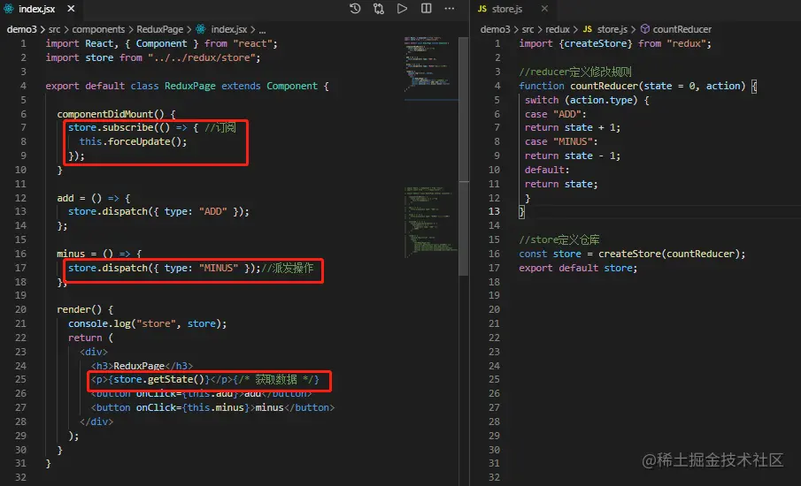Click line number 4 in index.jsx

pos(23,86)
